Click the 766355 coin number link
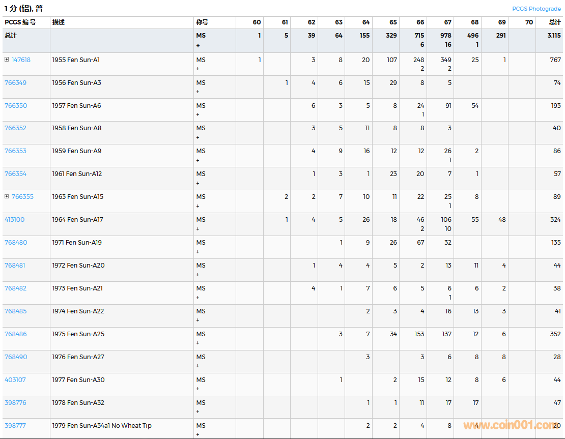The image size is (565, 439). point(22,197)
